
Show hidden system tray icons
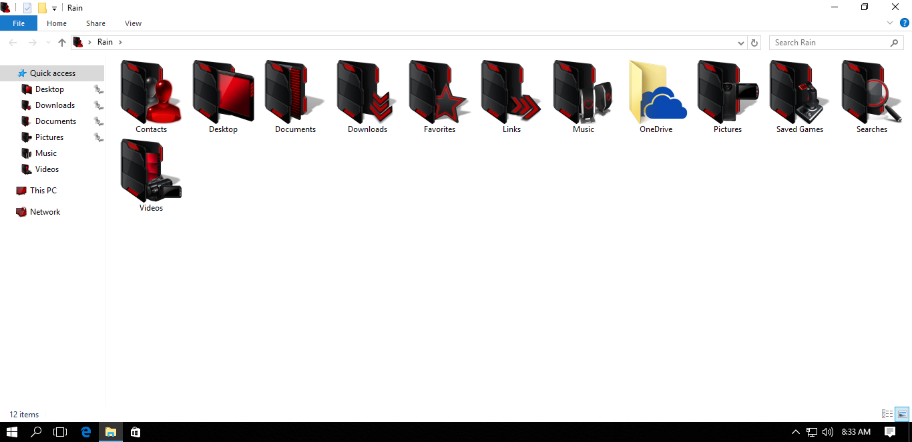(796, 432)
